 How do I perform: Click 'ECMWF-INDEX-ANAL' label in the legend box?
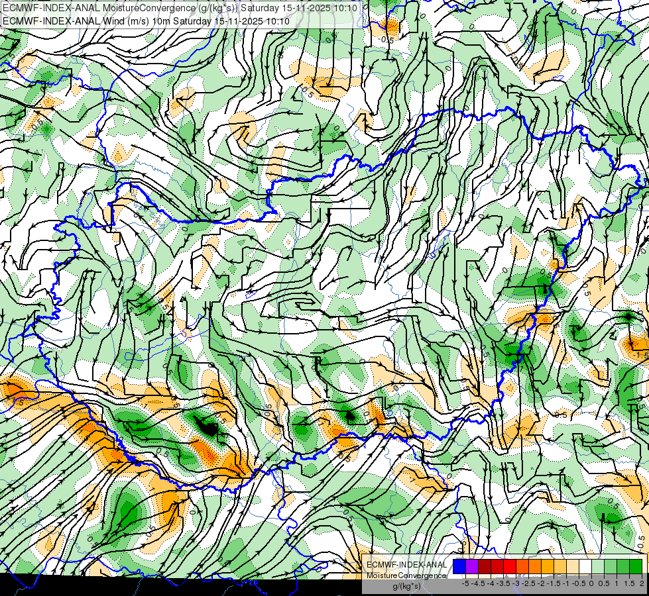click(x=407, y=565)
